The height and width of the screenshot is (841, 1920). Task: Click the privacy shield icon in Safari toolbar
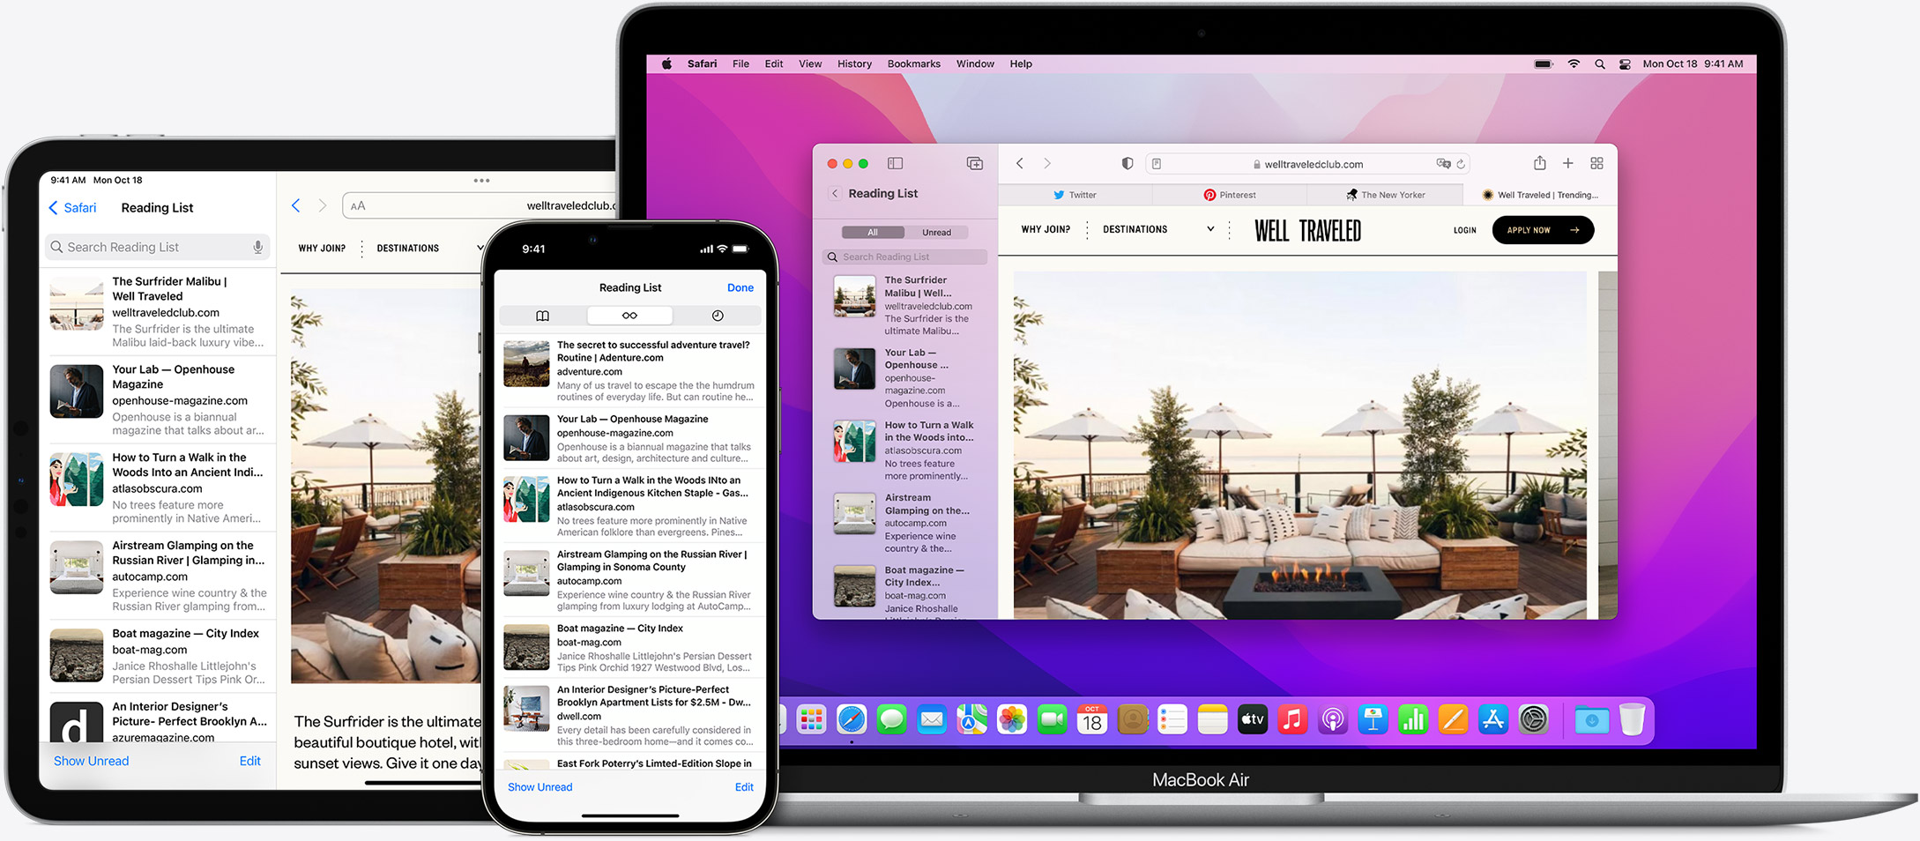(1127, 163)
